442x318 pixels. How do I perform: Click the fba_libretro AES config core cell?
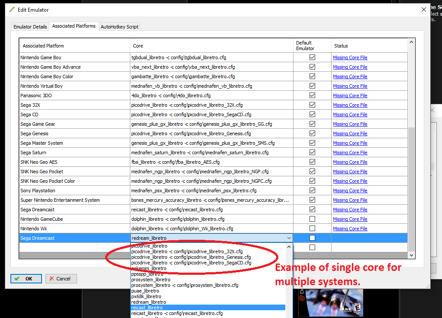point(212,162)
